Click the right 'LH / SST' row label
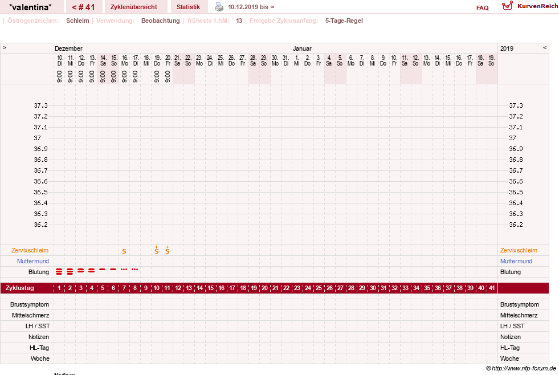Screen dimensions: 559x375 [x=512, y=326]
